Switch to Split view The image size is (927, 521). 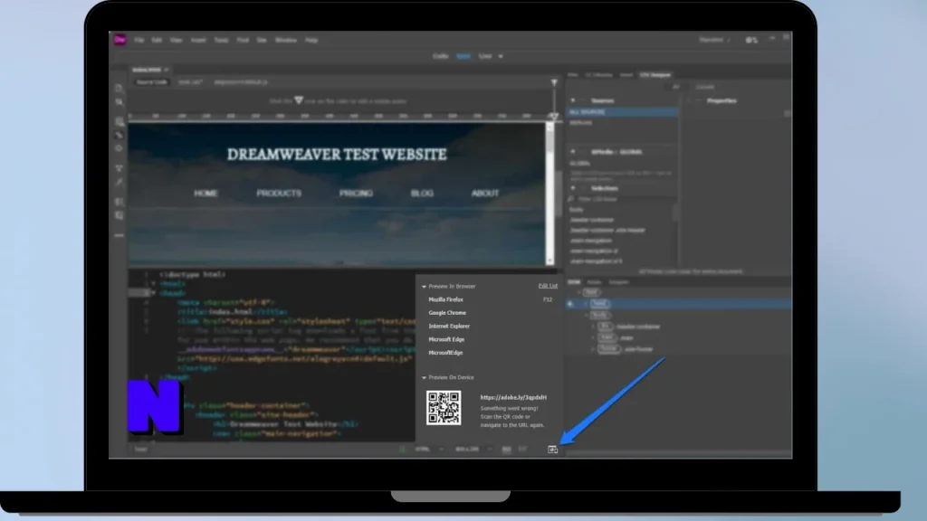[463, 56]
